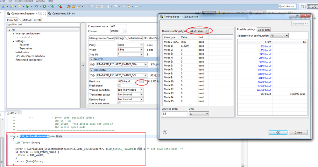Enable the Break signal checkbox
The width and height of the screenshot is (318, 167).
(x=119, y=86)
